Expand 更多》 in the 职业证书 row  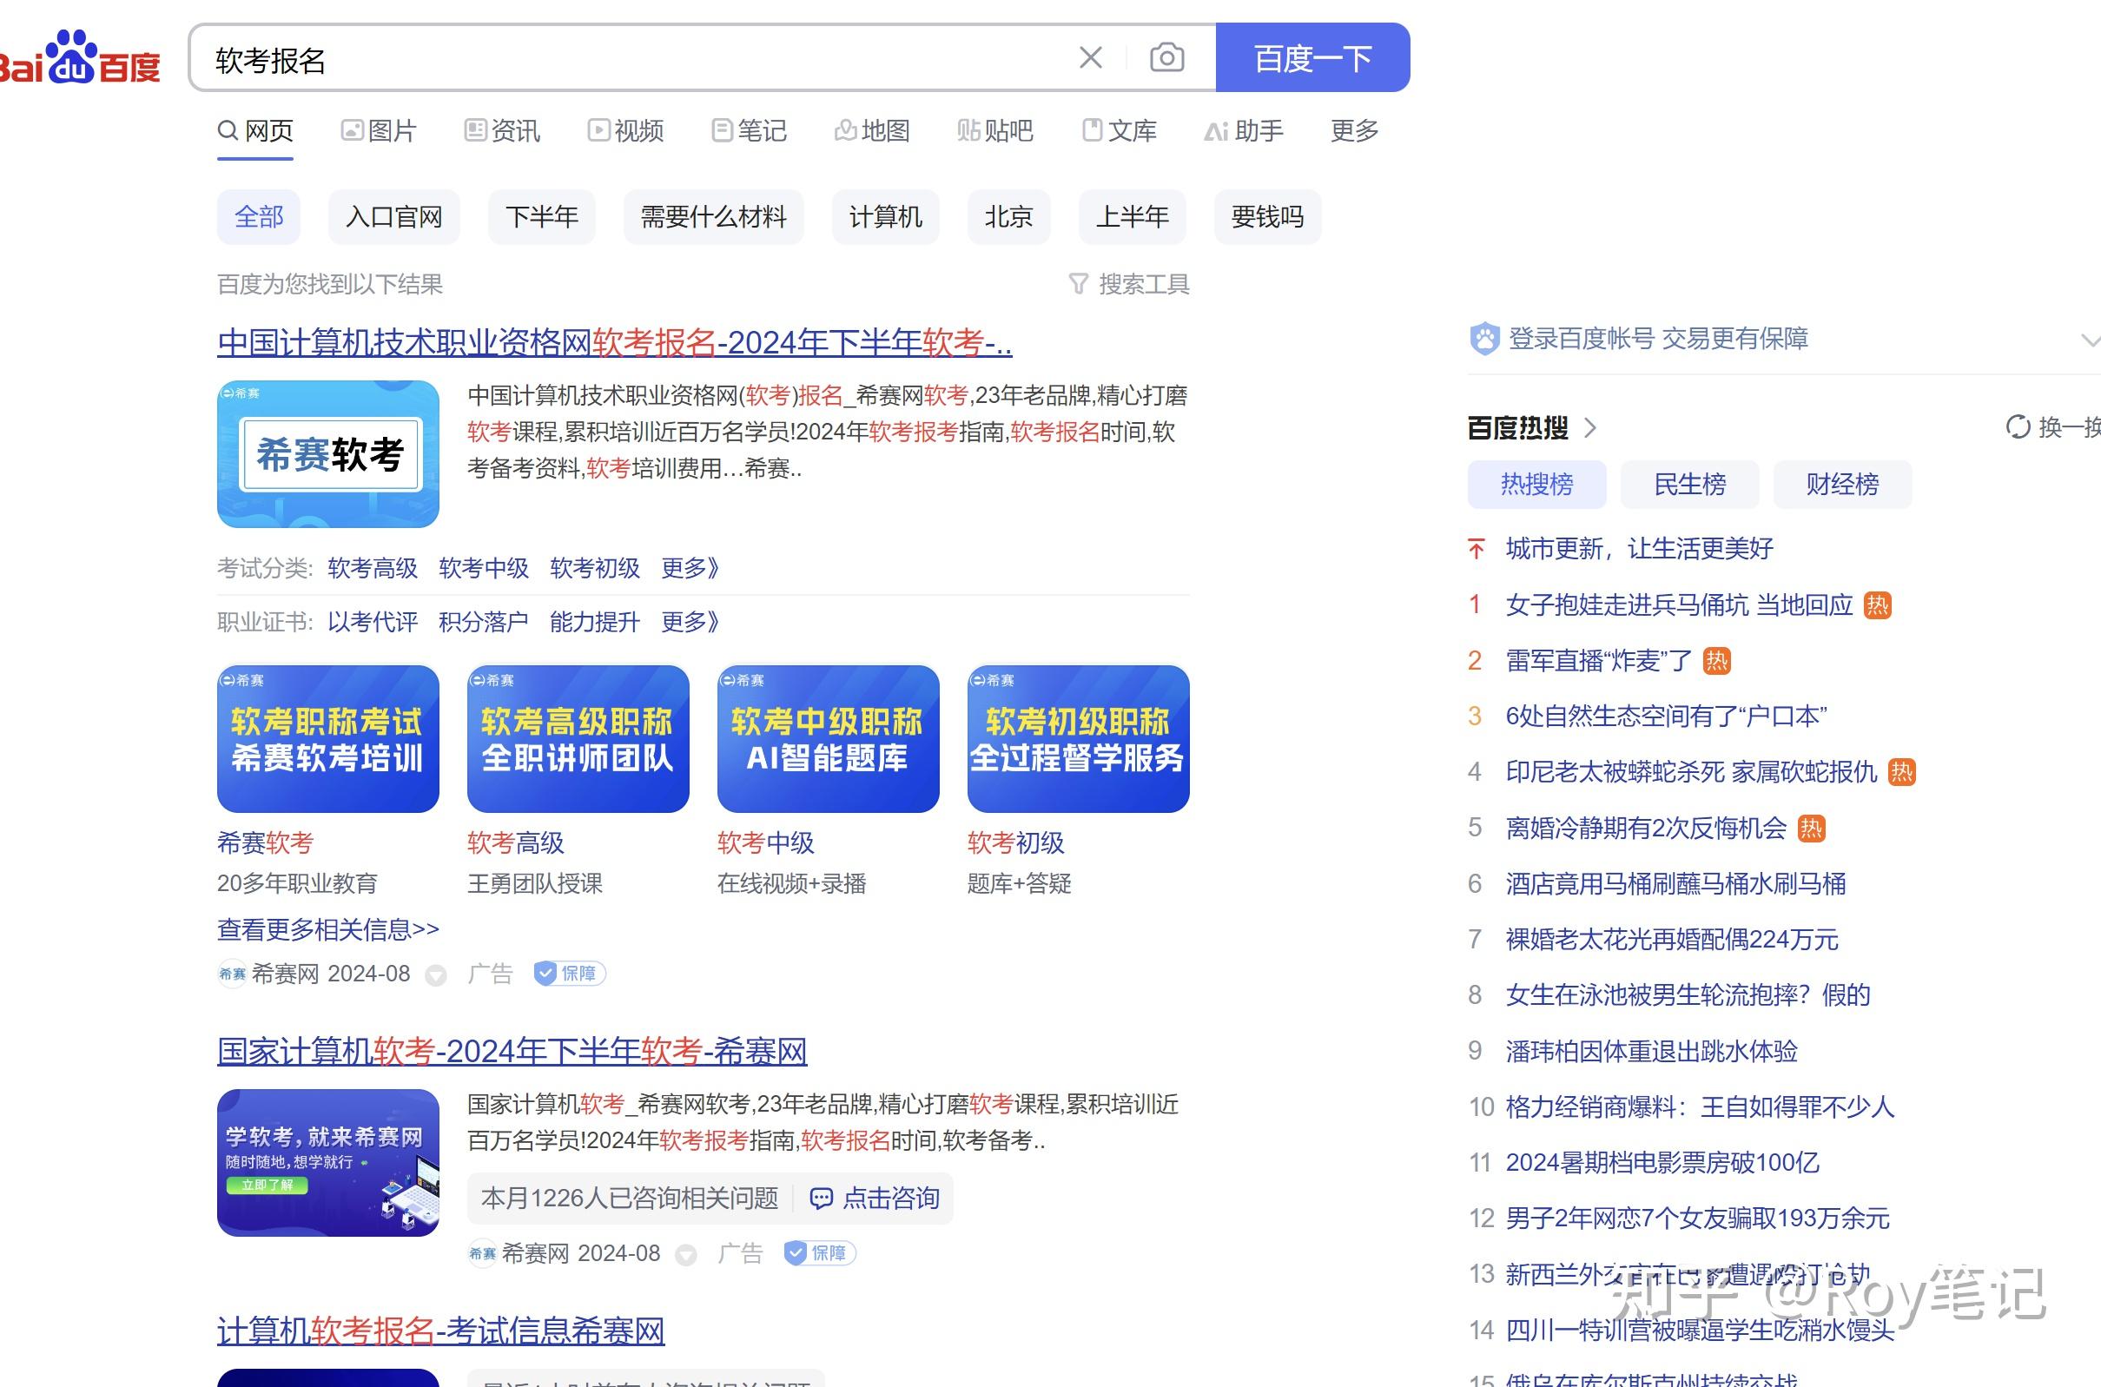[690, 622]
